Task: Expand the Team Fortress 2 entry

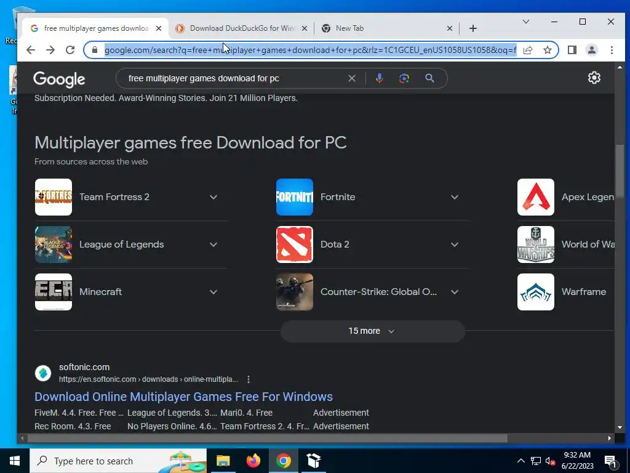Action: (213, 197)
